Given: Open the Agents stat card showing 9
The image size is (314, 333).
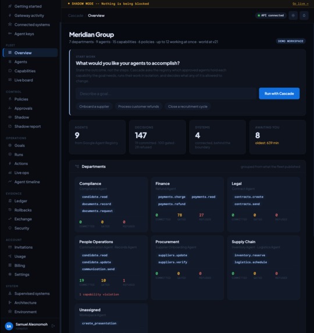Looking at the screenshot, I should [97, 137].
